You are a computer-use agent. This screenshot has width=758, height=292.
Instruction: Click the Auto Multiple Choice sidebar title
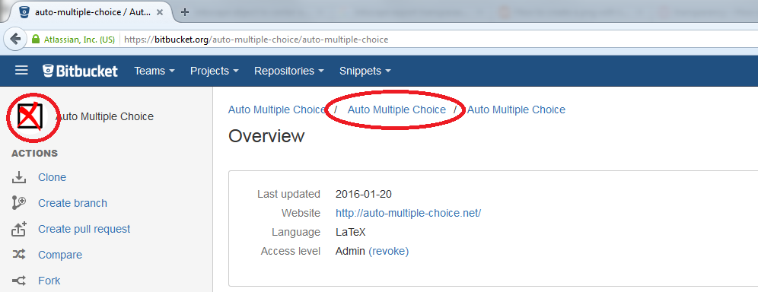click(105, 116)
